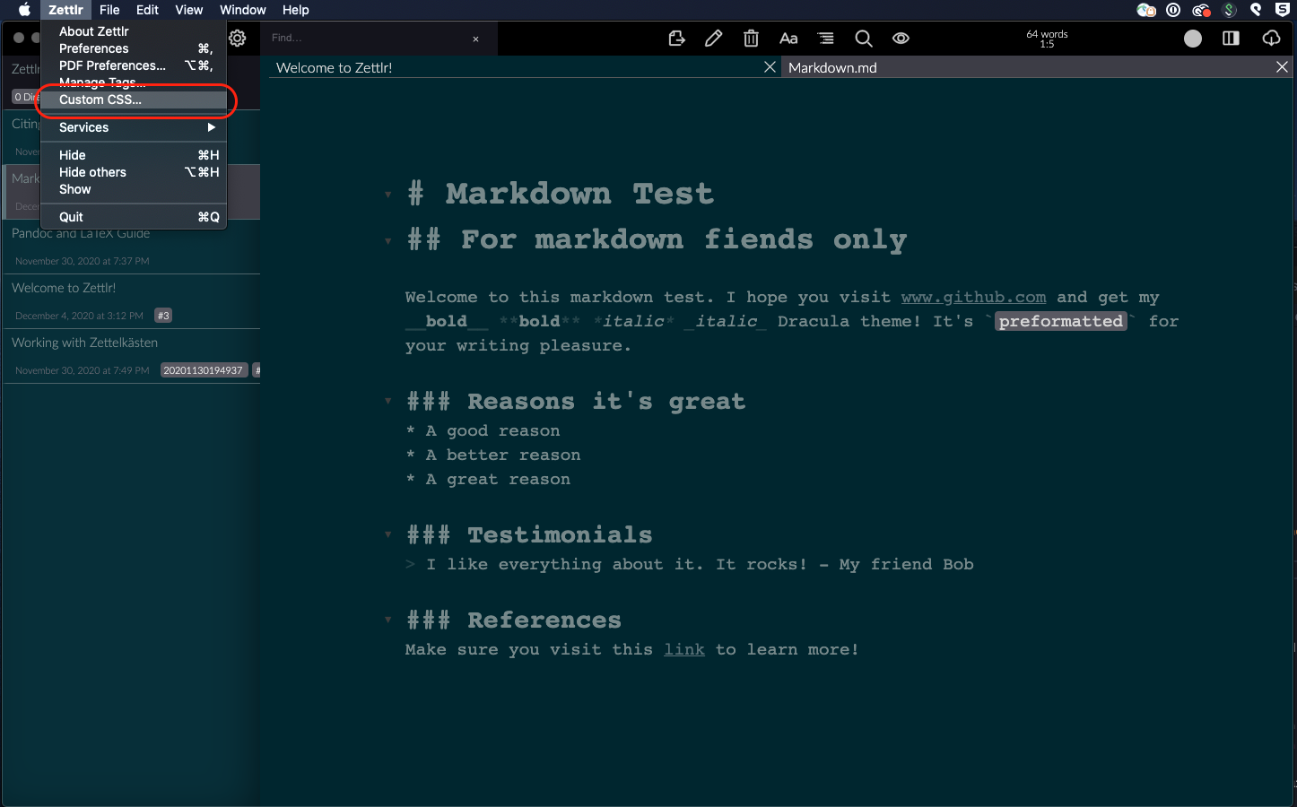Close the Markdown.md tab
Viewport: 1297px width, 807px height.
(x=1282, y=67)
